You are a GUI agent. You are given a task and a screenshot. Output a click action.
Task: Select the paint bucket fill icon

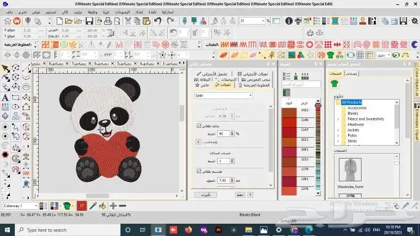point(102,206)
